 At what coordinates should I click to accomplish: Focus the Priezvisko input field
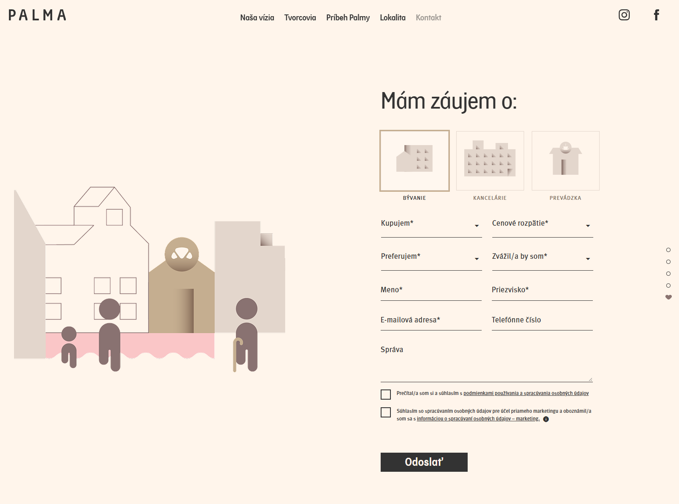(542, 290)
